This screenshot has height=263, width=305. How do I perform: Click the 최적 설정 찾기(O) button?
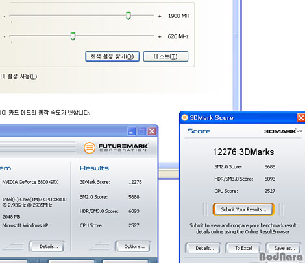tap(112, 56)
